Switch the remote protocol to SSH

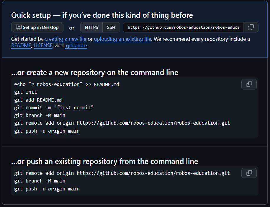click(111, 27)
